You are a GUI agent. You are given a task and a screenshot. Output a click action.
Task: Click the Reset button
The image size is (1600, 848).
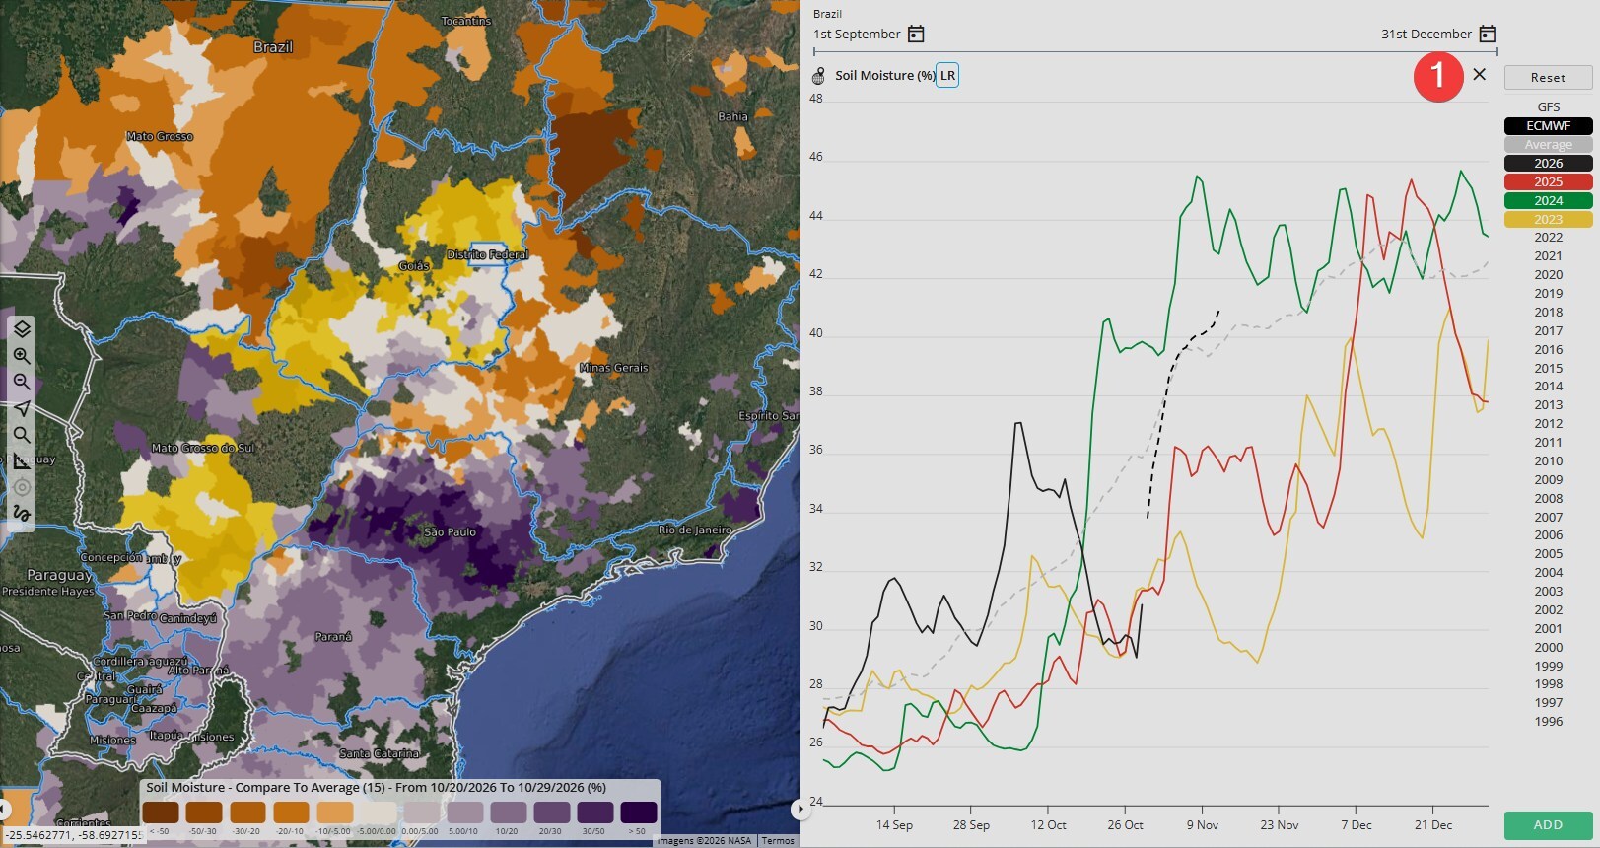1548,77
